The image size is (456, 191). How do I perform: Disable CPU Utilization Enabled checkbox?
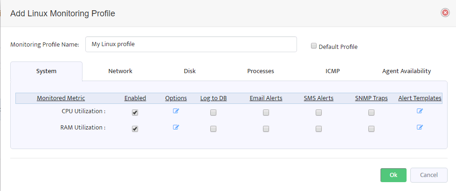[135, 113]
